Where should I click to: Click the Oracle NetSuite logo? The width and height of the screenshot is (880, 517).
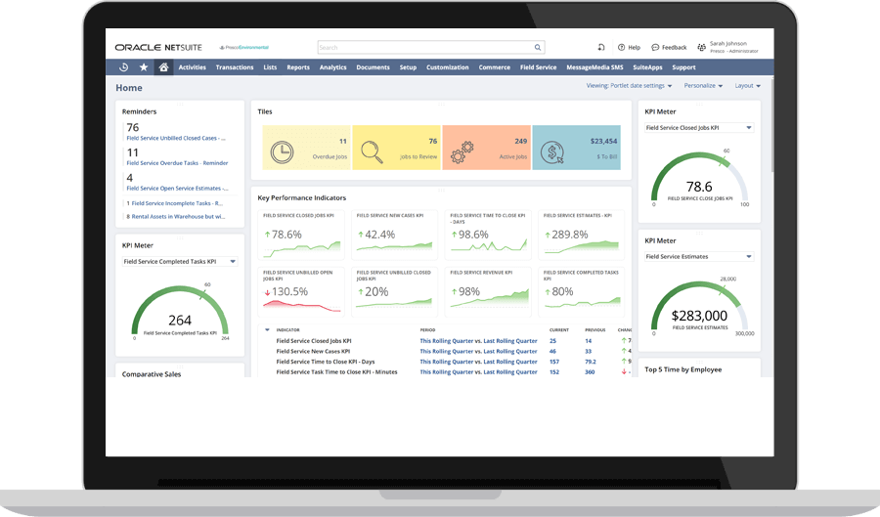158,48
